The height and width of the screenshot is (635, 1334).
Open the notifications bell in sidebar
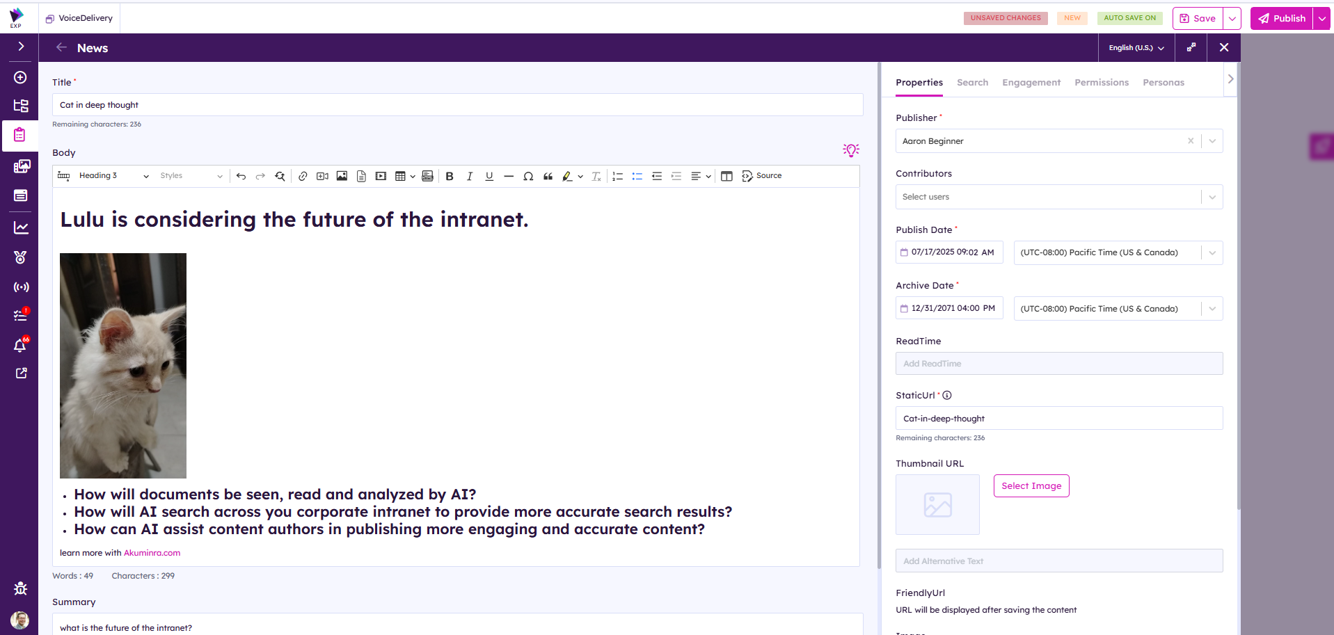pos(20,346)
